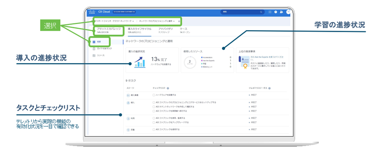Click the 利用 stage icon

coord(128,118)
